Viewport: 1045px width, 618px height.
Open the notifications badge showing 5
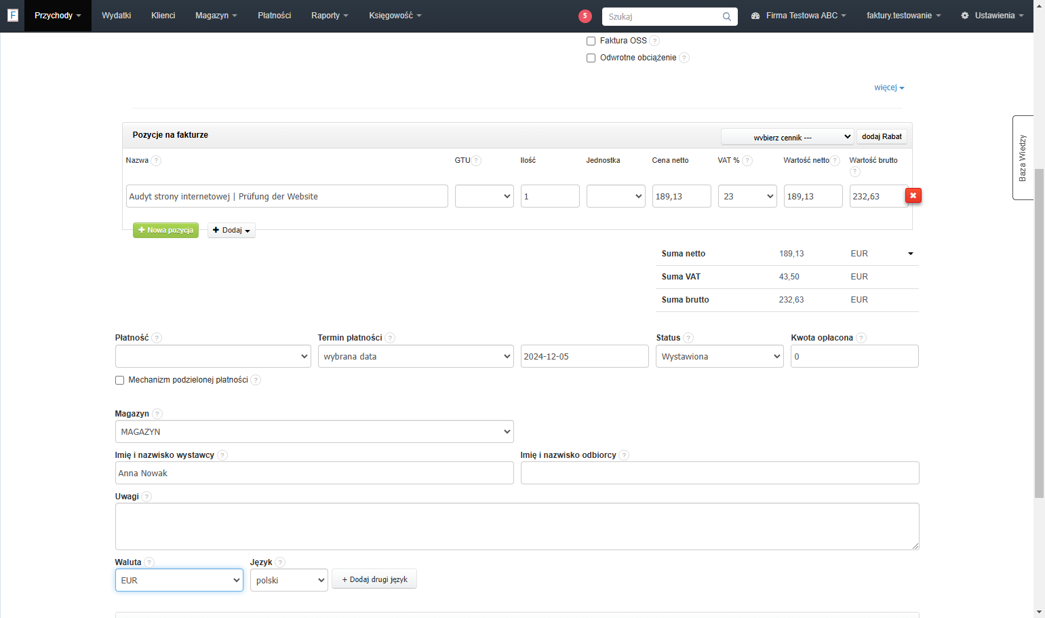coord(585,16)
